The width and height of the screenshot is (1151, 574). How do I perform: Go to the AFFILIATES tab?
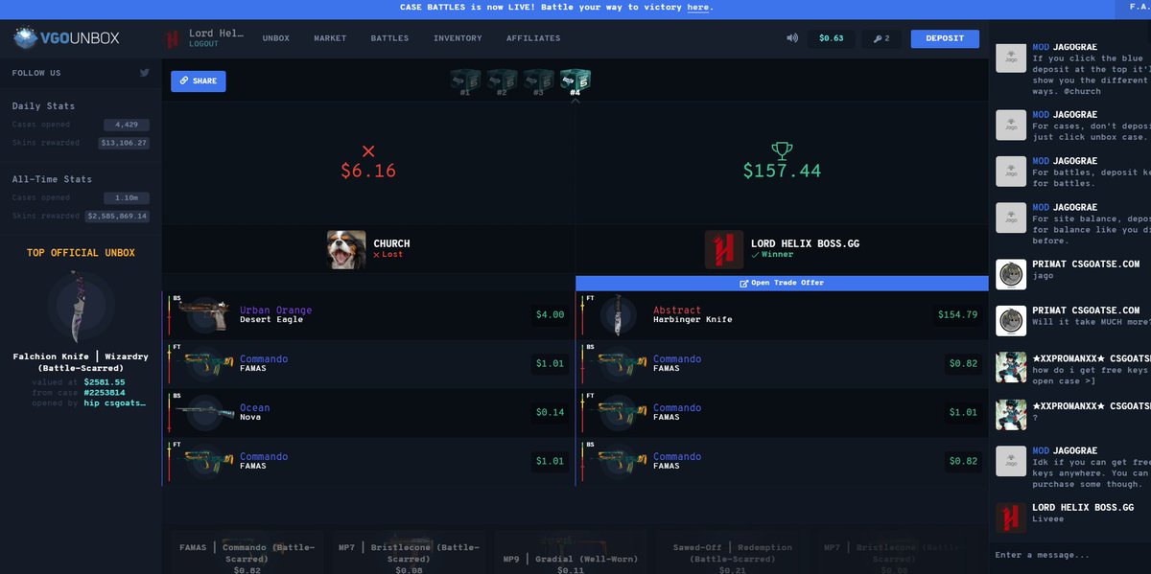coord(533,38)
